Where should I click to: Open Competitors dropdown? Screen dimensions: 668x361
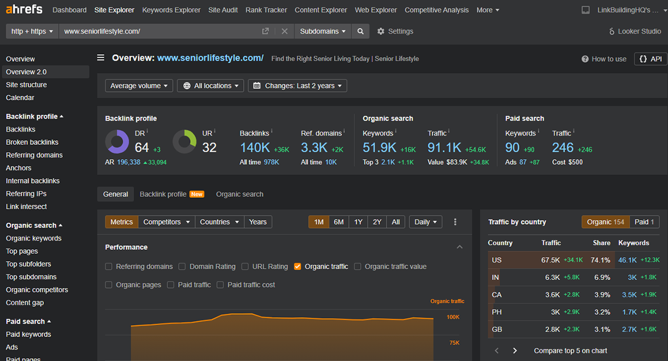click(x=167, y=222)
